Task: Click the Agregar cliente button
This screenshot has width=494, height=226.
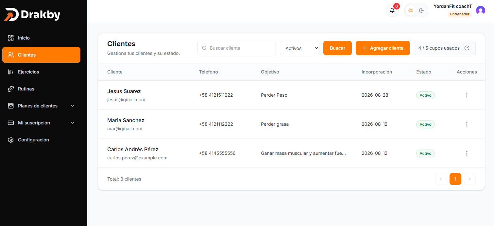Action: click(x=383, y=48)
